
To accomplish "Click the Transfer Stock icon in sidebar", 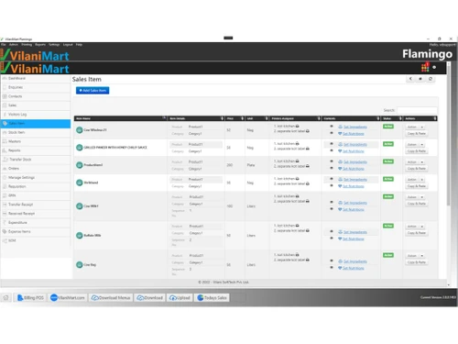I will point(5,160).
